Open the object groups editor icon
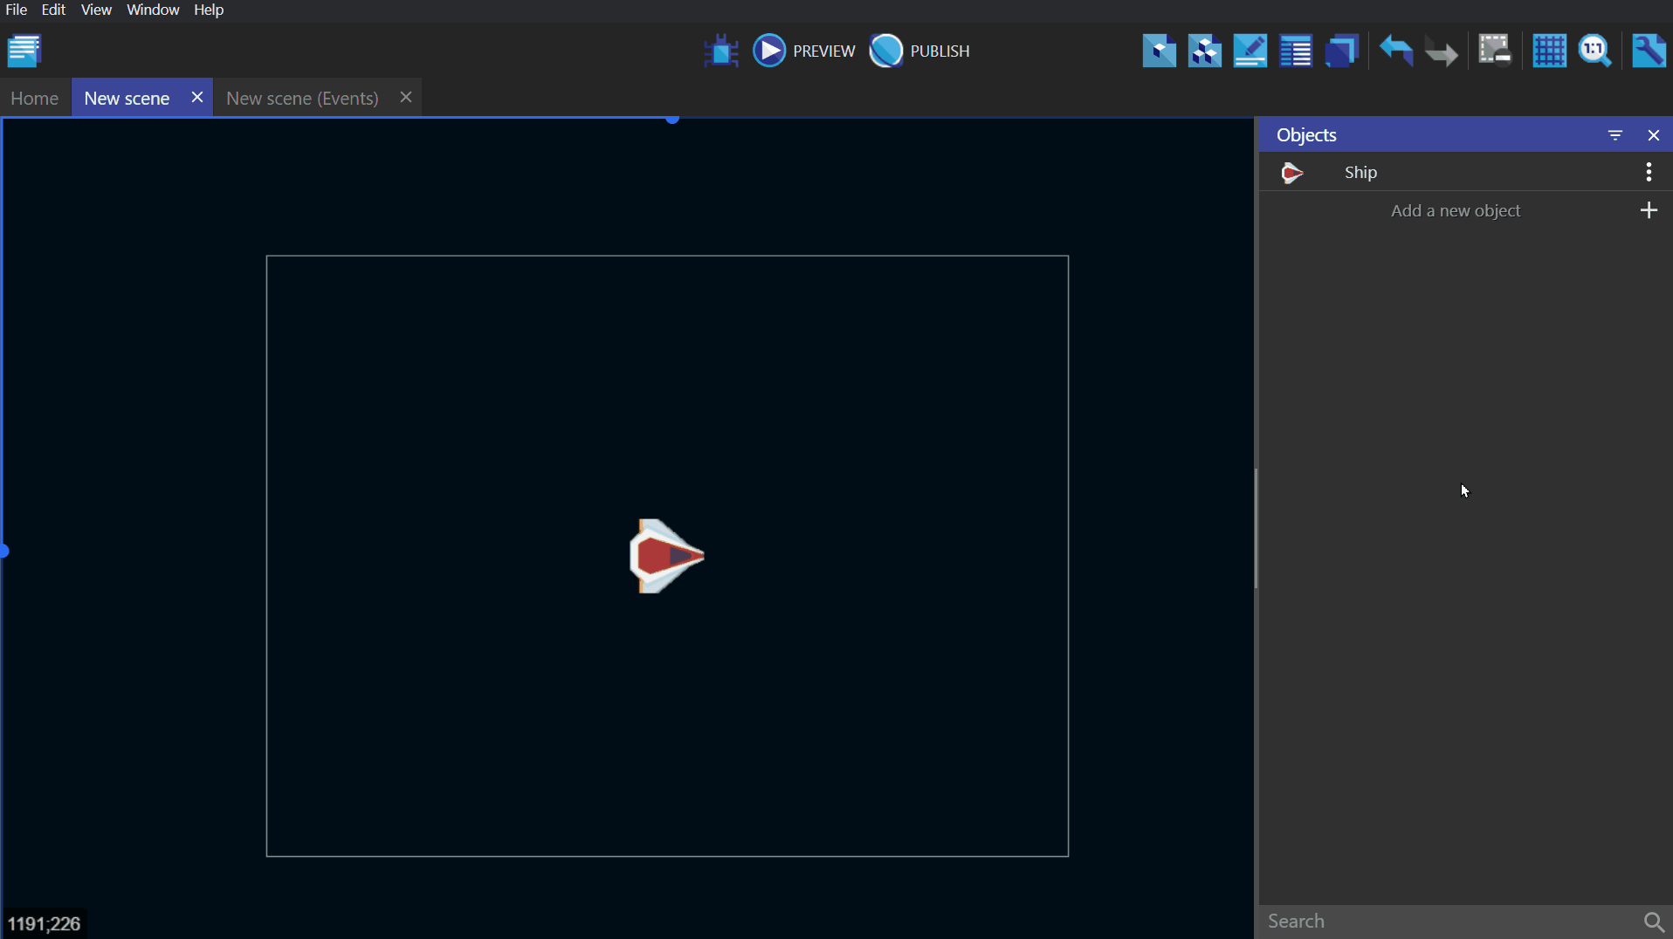The image size is (1673, 939). tap(1204, 51)
